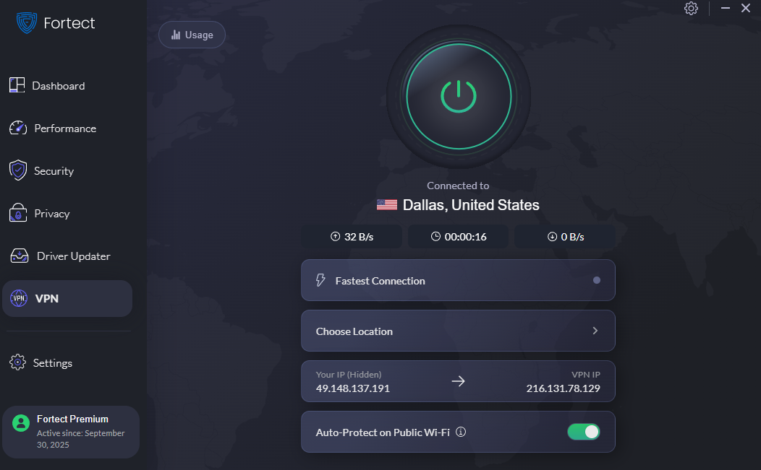Open the Fortect Premium account card
Screen dimensions: 761x470
[71, 432]
